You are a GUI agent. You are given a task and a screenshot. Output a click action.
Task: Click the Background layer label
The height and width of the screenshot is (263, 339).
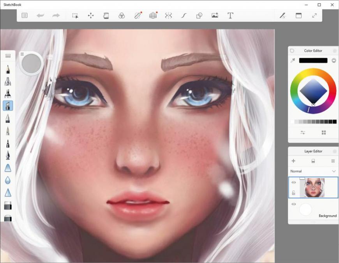328,216
